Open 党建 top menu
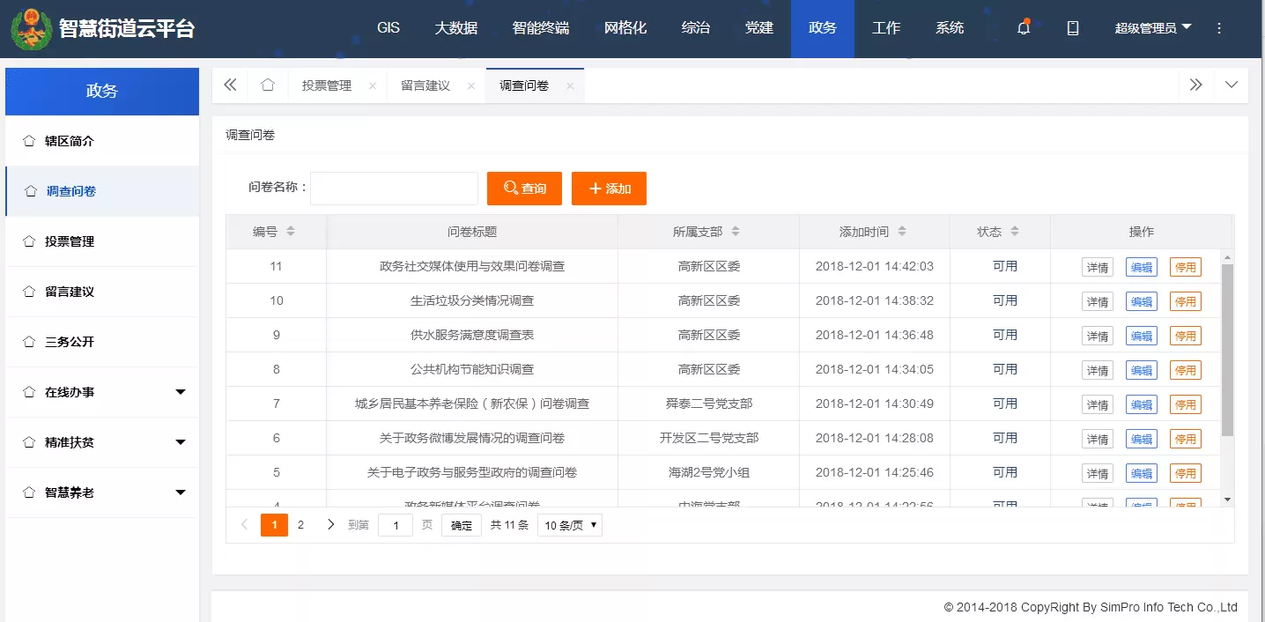 [x=759, y=28]
